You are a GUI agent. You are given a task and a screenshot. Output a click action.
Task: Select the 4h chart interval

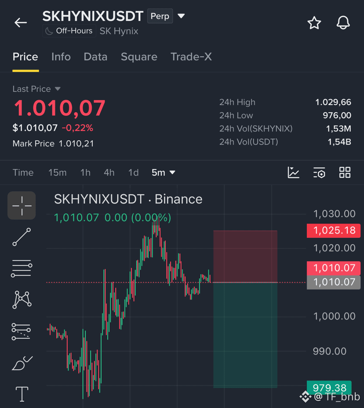(x=109, y=172)
